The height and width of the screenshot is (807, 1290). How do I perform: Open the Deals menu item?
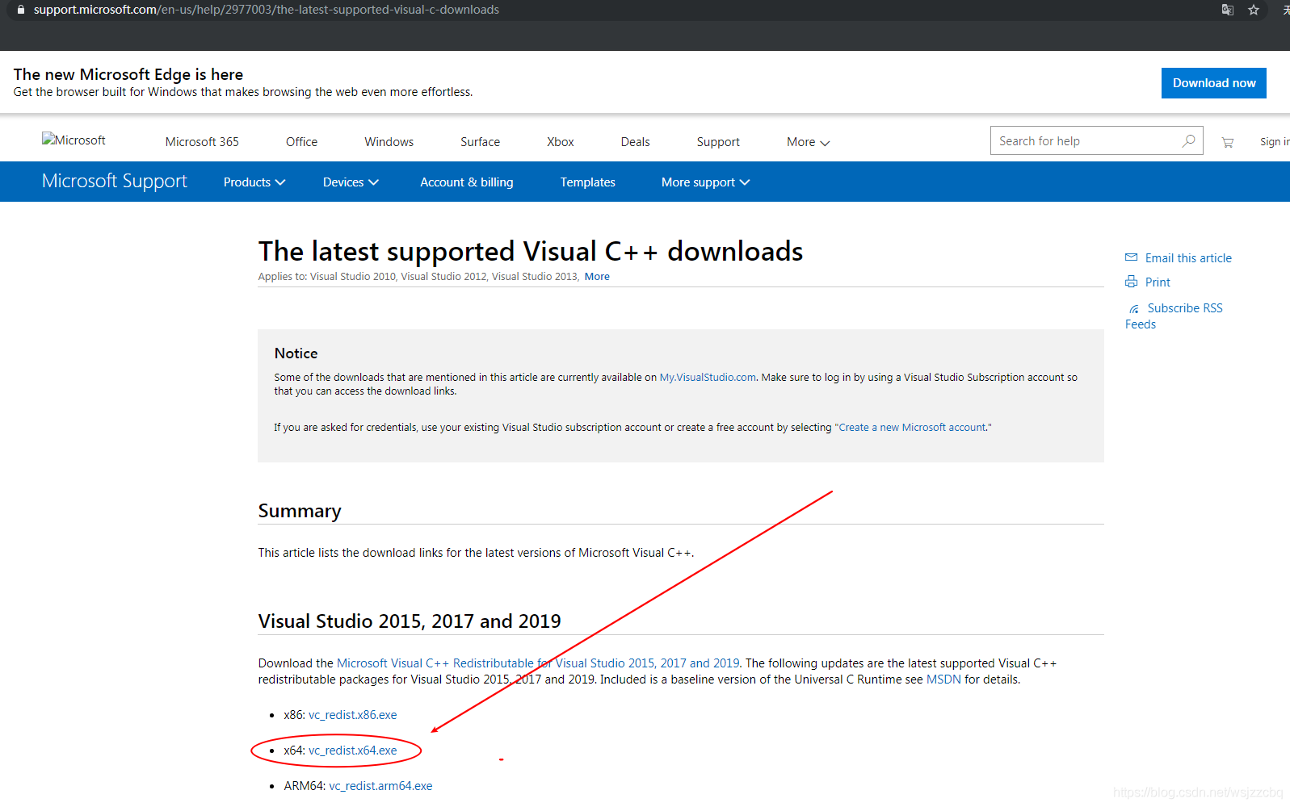pyautogui.click(x=635, y=142)
